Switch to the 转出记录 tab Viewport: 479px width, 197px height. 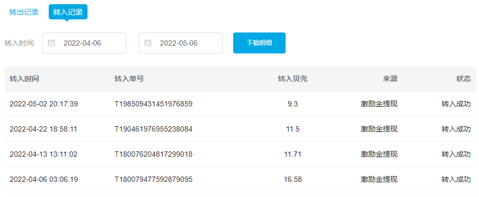point(24,12)
